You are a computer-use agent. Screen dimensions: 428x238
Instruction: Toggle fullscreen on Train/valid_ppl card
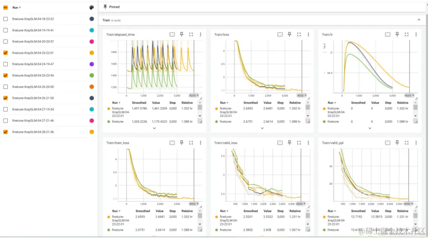click(407, 142)
